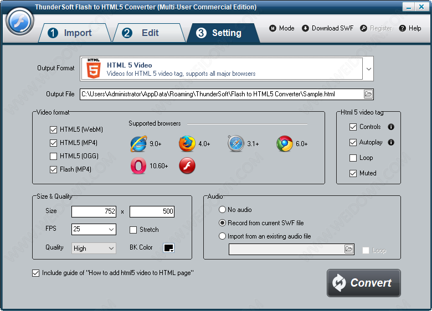Toggle the HTML5 (WebM) checkbox
Image resolution: width=432 pixels, height=311 pixels.
[x=54, y=129]
